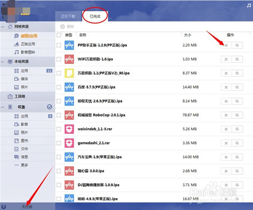Click the pink archive icon of weixindeb_1.1-8.rar
This screenshot has height=210, width=253.
(69, 129)
